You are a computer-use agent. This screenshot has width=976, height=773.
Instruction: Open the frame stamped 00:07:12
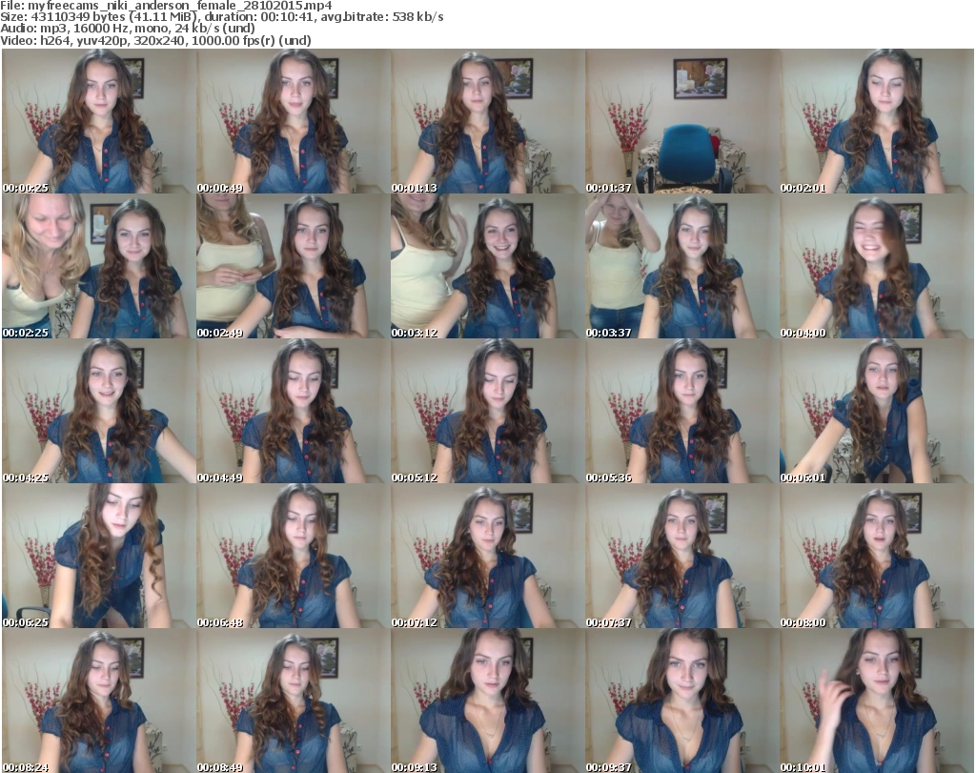[x=488, y=556]
